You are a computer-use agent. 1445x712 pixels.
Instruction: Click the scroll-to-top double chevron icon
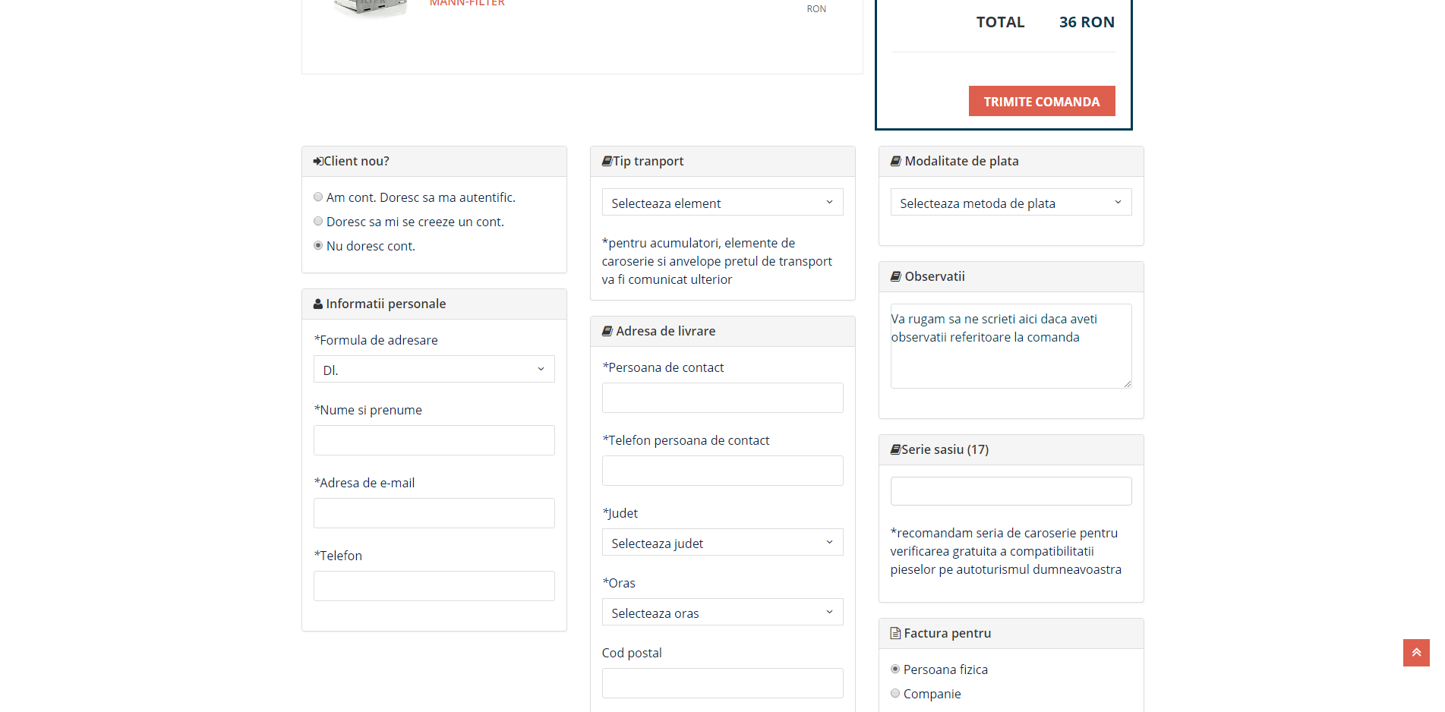[1416, 653]
